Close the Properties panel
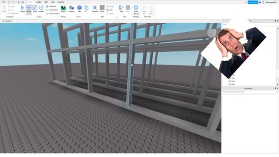The image size is (279, 157). (278, 88)
